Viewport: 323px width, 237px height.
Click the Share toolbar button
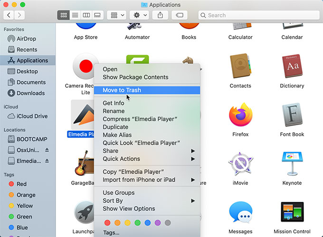[160, 15]
